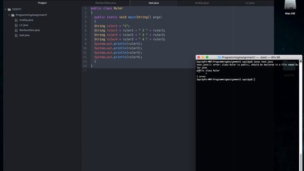Viewport: 304px width, 171px height.
Task: Click the 'String ruler1 = "1";' line
Action: click(112, 26)
